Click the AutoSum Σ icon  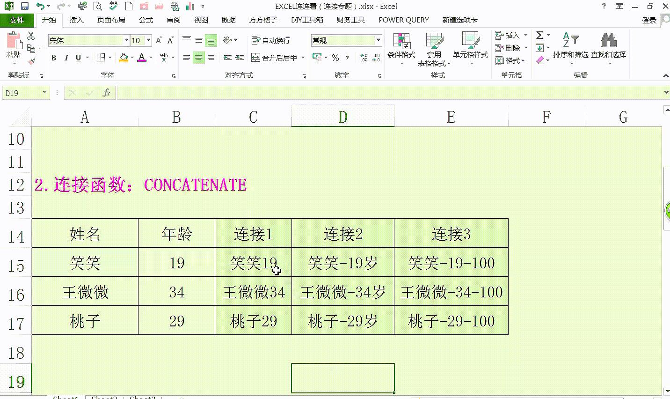[x=540, y=35]
